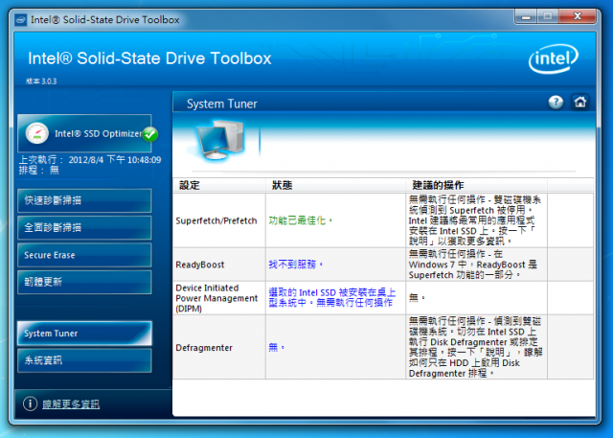
Task: Sort by 狀態 column header
Action: [335, 185]
